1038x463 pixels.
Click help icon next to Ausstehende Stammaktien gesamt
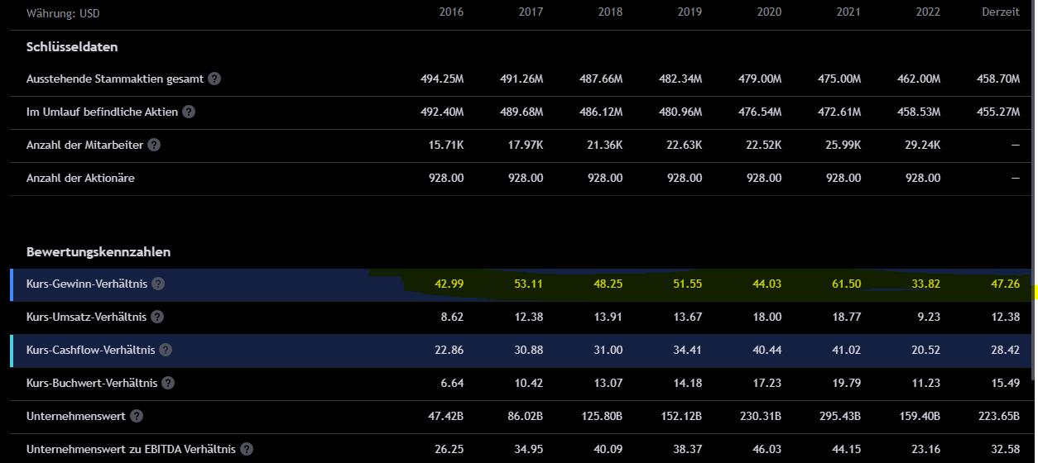(214, 79)
